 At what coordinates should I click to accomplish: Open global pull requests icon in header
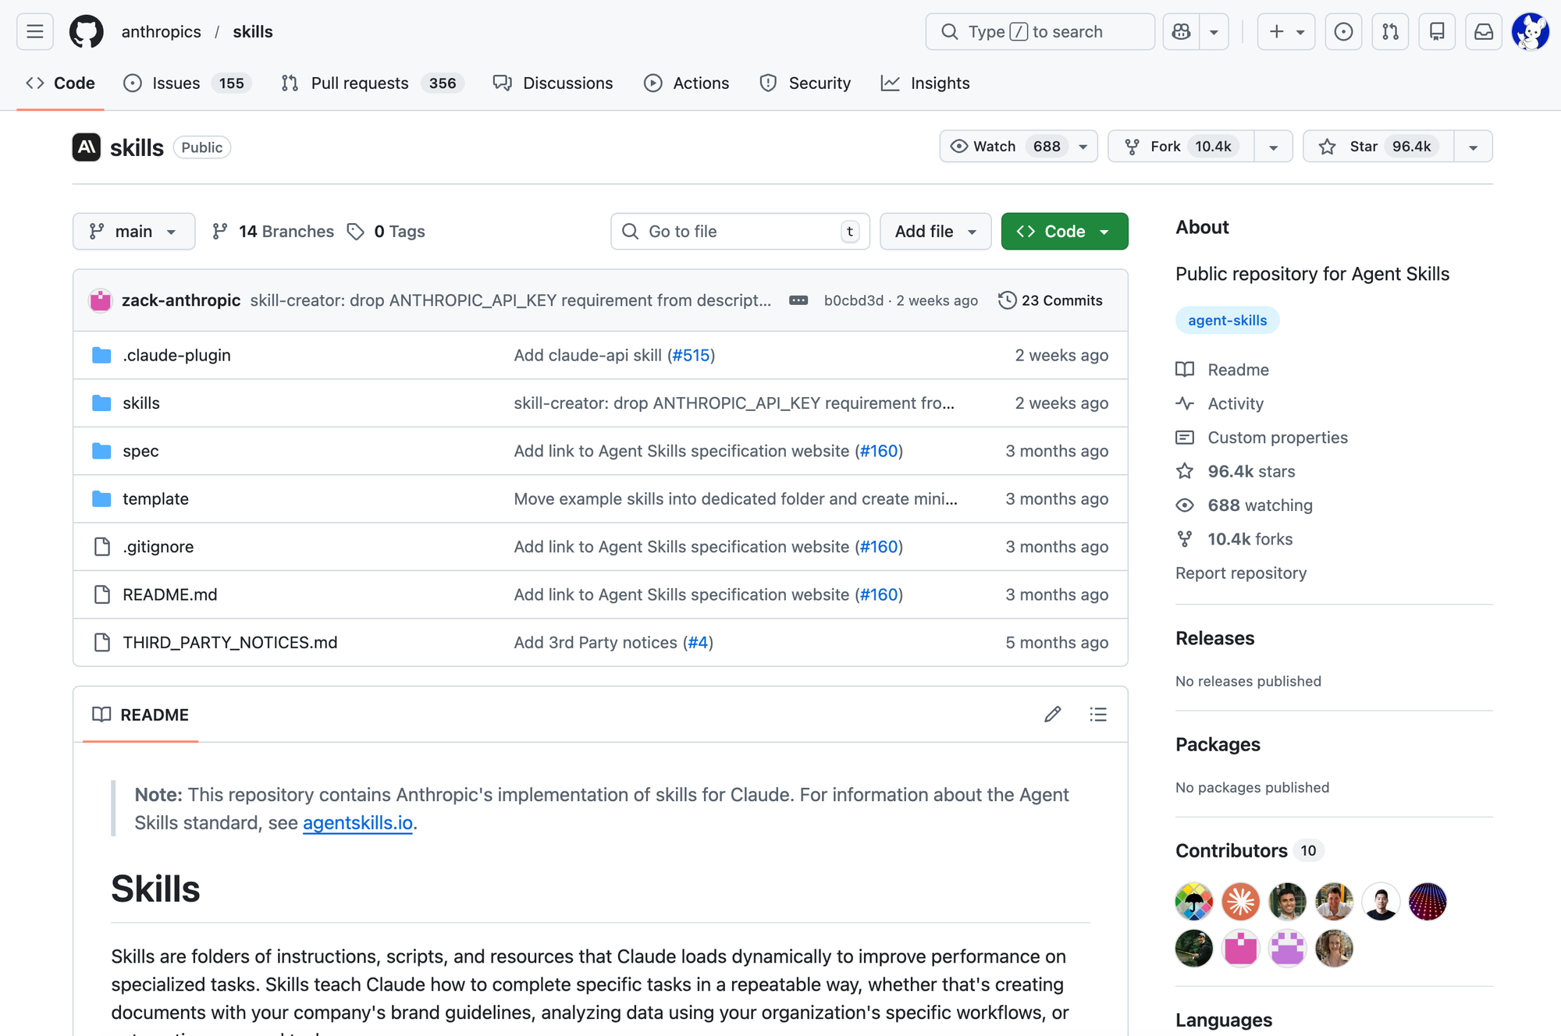[x=1390, y=32]
